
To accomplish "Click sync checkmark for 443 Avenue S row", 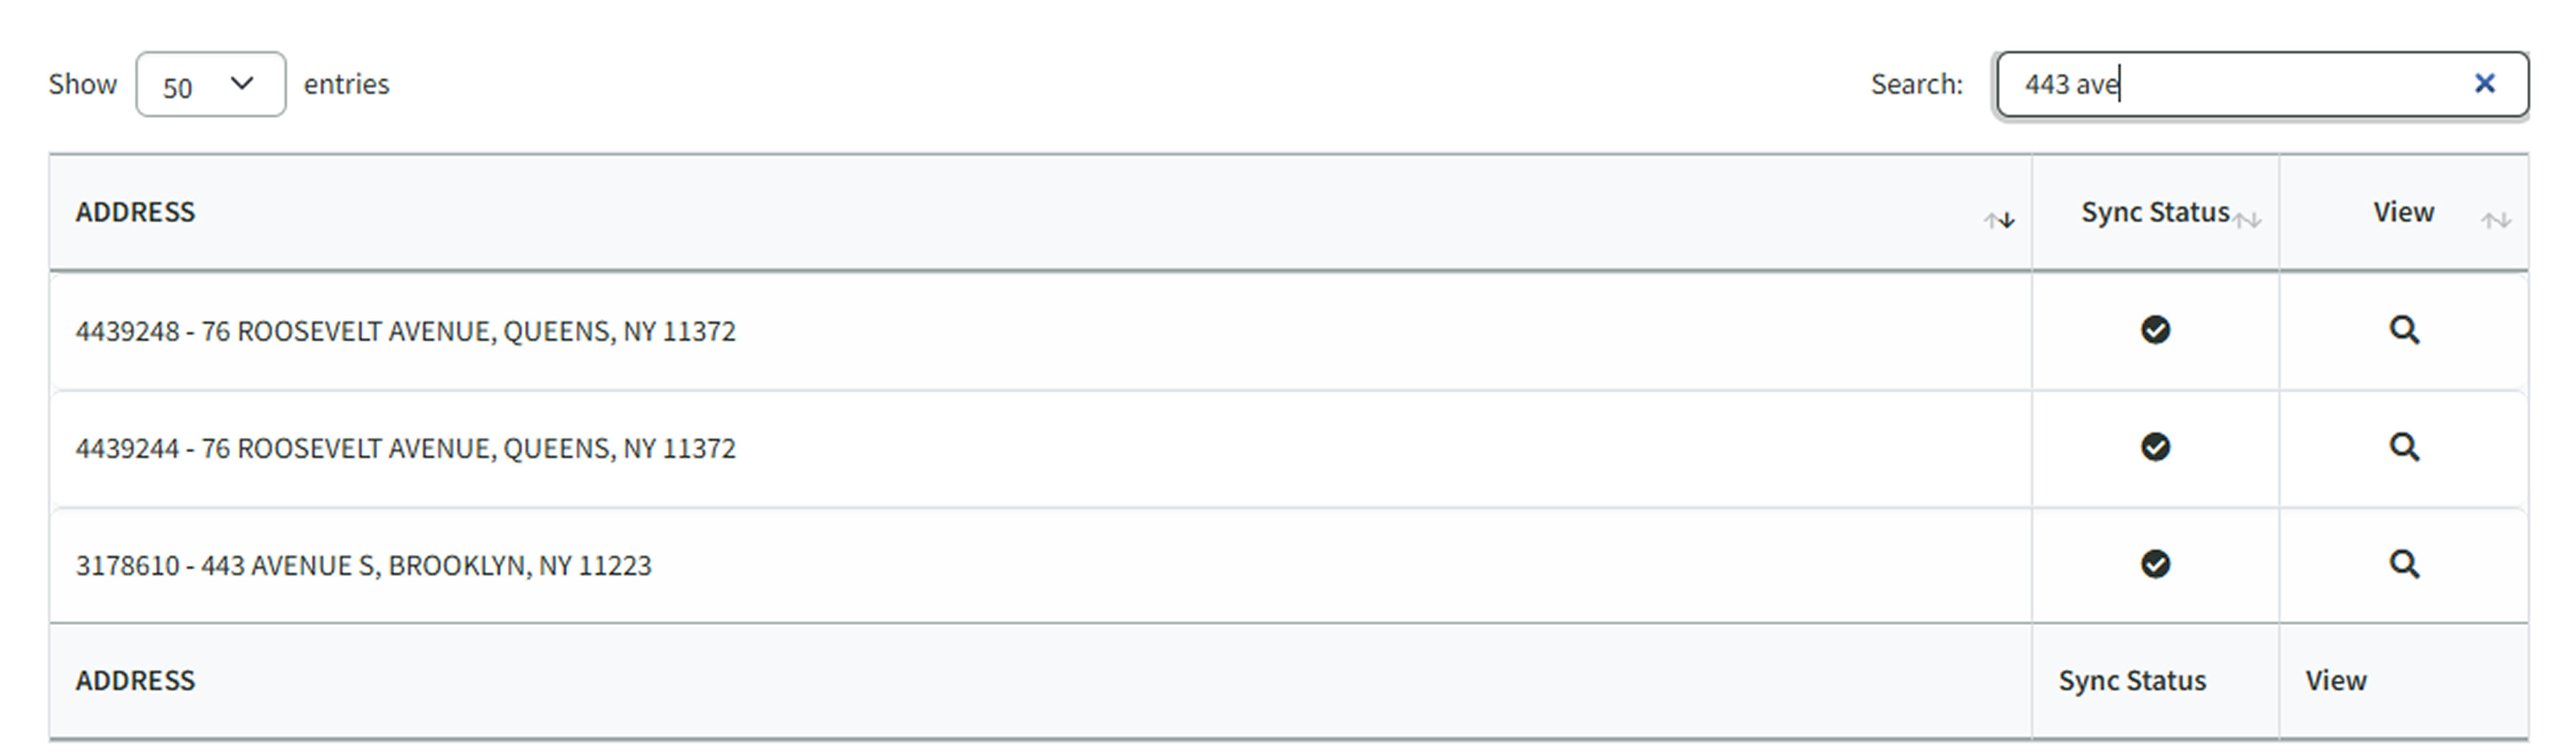I will click(2155, 565).
